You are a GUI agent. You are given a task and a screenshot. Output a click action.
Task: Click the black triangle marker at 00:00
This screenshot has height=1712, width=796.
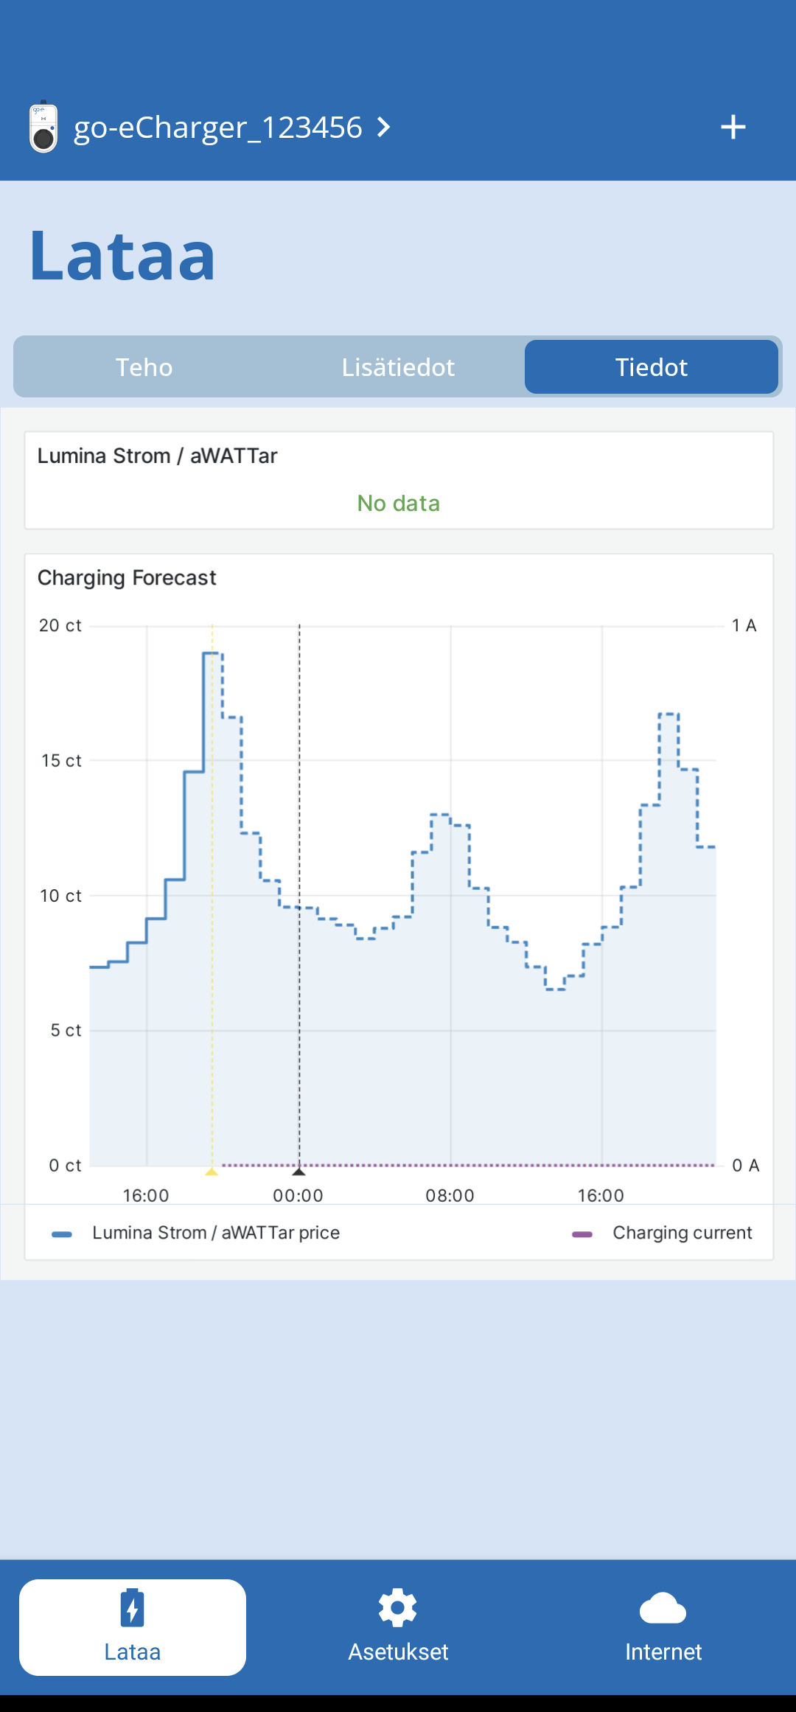[298, 1172]
